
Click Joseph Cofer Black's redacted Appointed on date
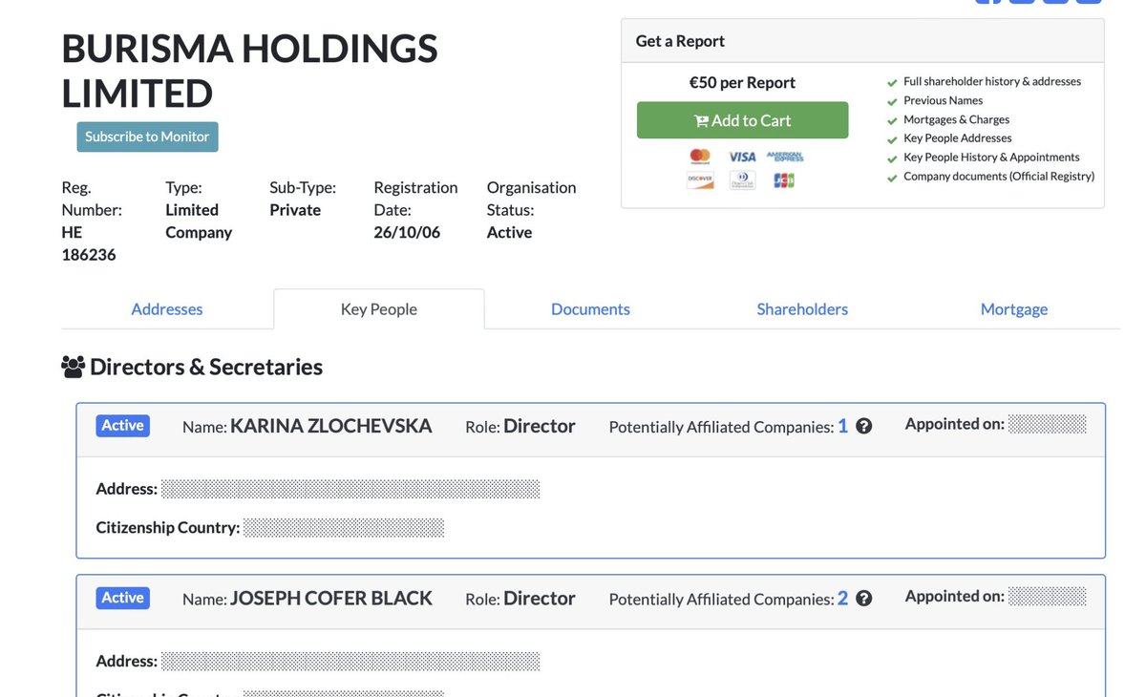coord(1047,596)
